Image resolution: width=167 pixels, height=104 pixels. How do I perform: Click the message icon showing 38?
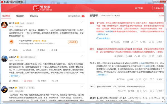[150, 42]
